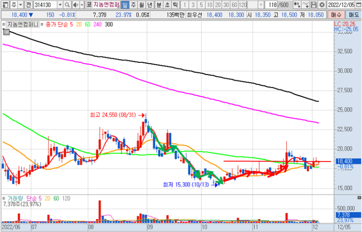362x232 pixels.
Task: Click the 거래량 volume legend label
Action: click(x=15, y=198)
